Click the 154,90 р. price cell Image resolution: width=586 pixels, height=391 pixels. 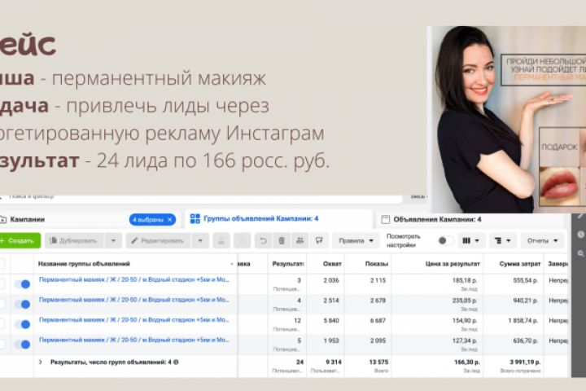click(465, 321)
